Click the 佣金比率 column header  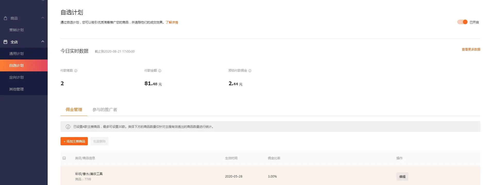coord(274,158)
